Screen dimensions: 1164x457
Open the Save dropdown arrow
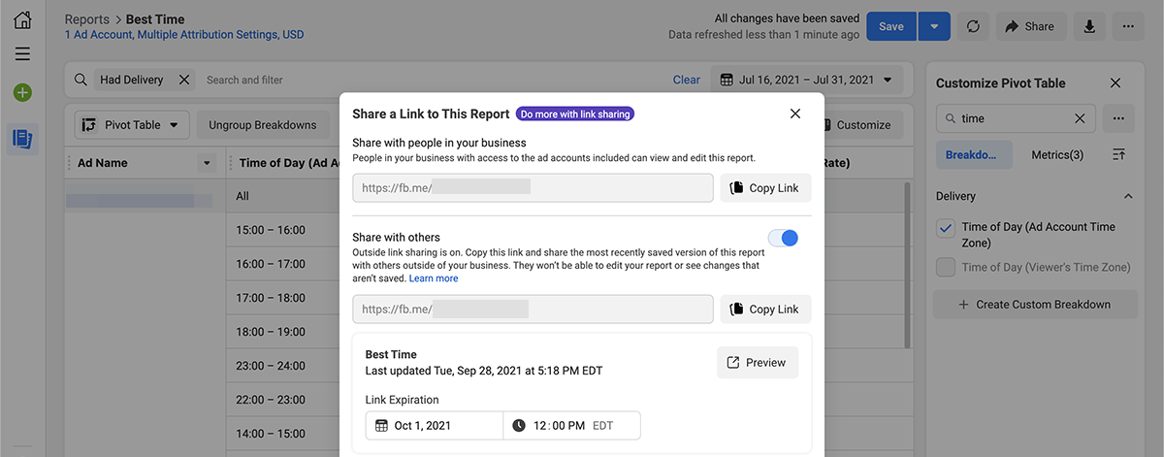(933, 26)
